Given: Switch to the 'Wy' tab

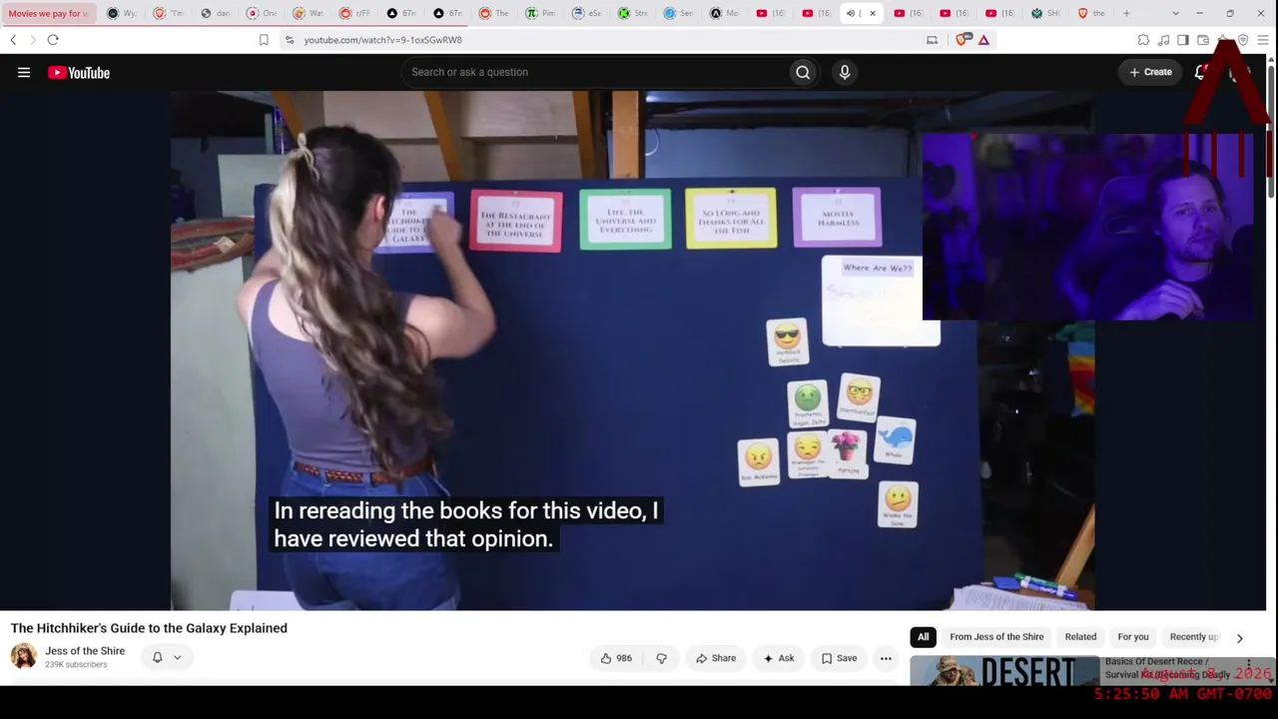Looking at the screenshot, I should click(122, 13).
